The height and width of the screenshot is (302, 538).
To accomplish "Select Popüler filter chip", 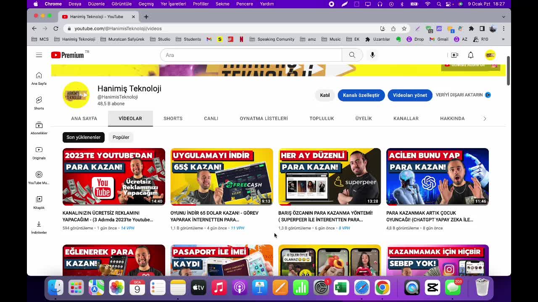I will (121, 137).
